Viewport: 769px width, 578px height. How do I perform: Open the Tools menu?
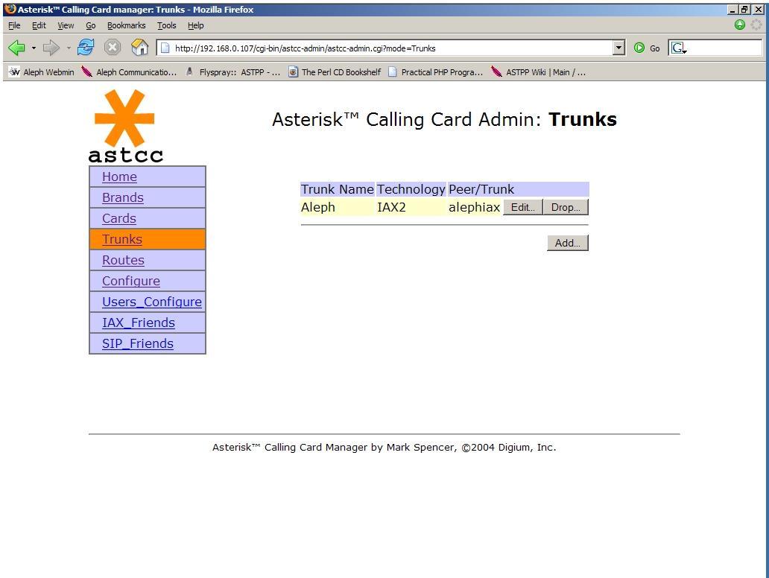point(166,25)
